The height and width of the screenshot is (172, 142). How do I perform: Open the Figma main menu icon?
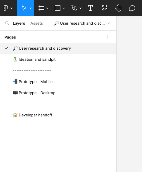point(6,8)
